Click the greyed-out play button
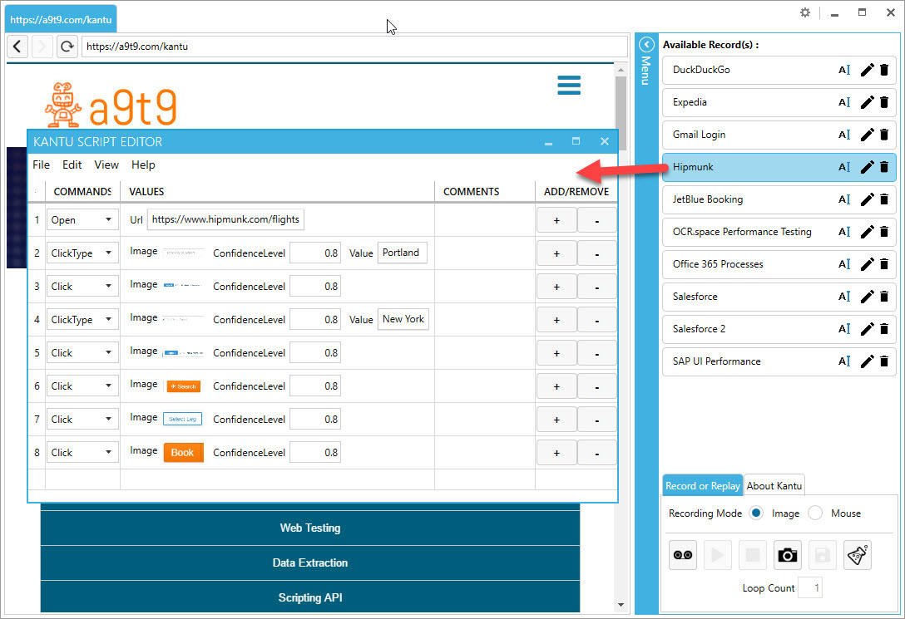The image size is (905, 619). click(717, 555)
